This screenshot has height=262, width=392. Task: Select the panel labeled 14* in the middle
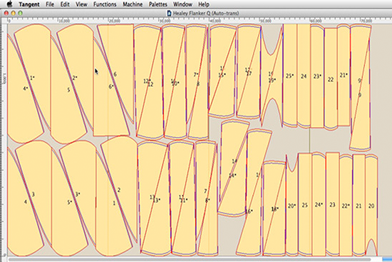click(233, 176)
